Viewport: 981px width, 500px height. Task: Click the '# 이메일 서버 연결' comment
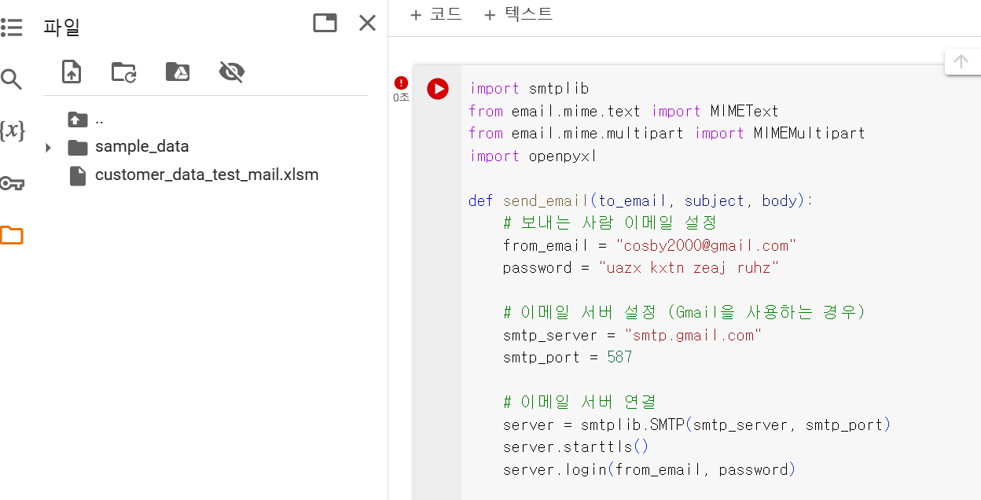tap(580, 403)
